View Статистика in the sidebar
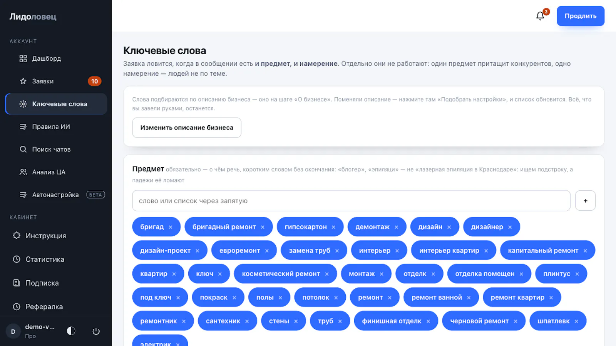Image resolution: width=616 pixels, height=346 pixels. (56, 259)
